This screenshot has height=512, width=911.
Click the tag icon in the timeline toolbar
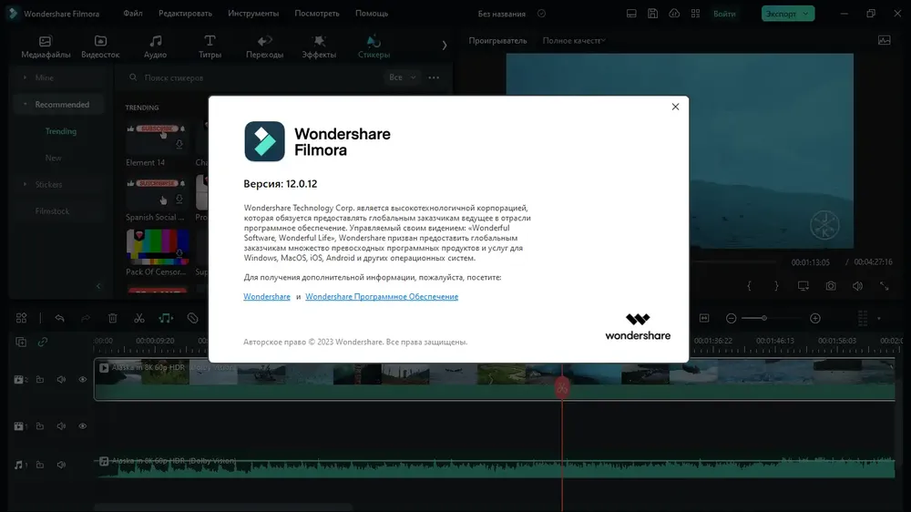click(193, 318)
